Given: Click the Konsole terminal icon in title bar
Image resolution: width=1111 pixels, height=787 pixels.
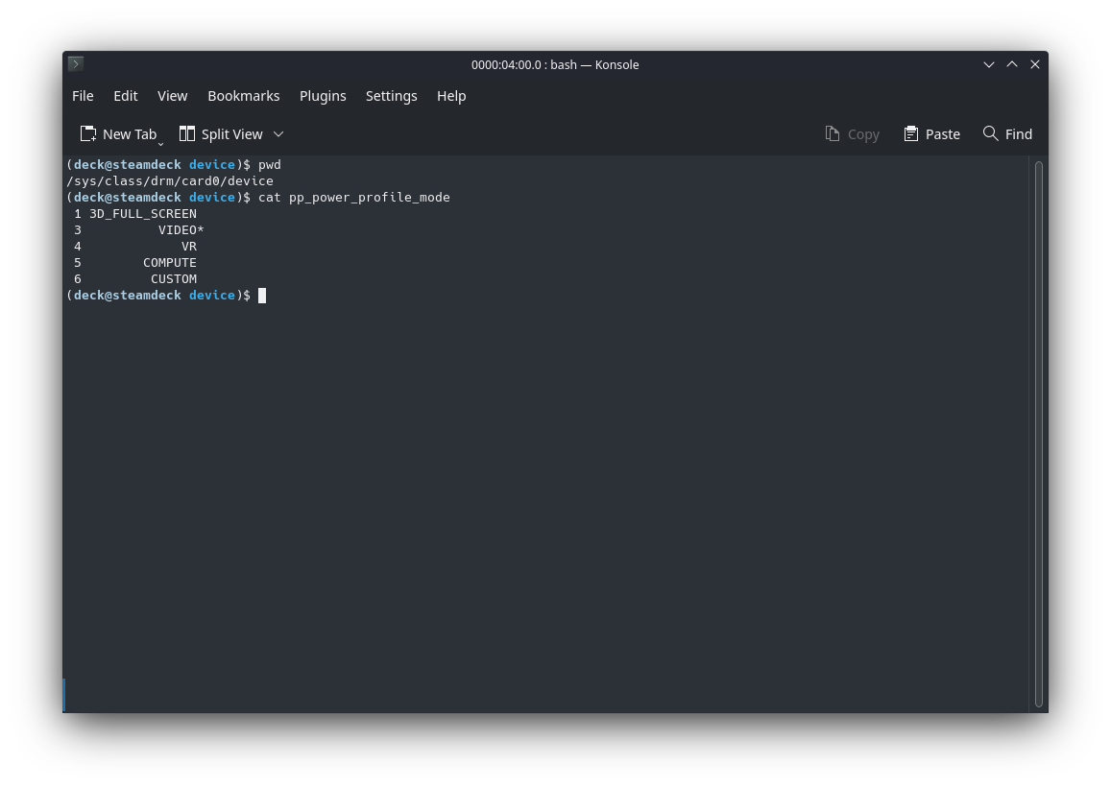Looking at the screenshot, I should (76, 63).
